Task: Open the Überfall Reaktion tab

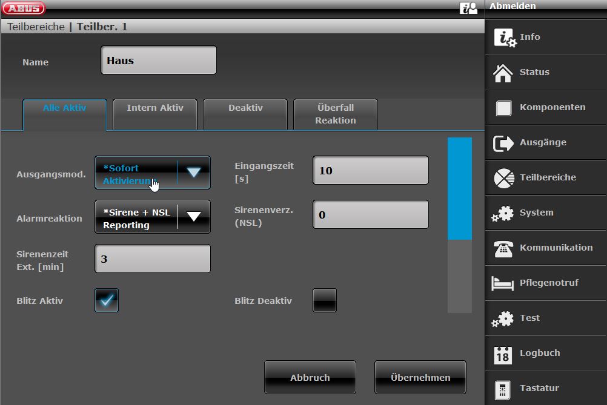Action: pyautogui.click(x=335, y=114)
